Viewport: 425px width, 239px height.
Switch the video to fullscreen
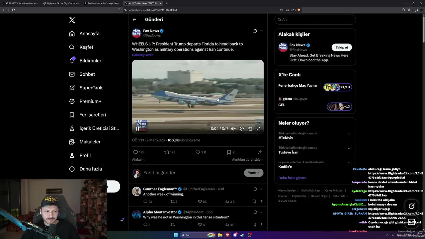click(x=258, y=129)
